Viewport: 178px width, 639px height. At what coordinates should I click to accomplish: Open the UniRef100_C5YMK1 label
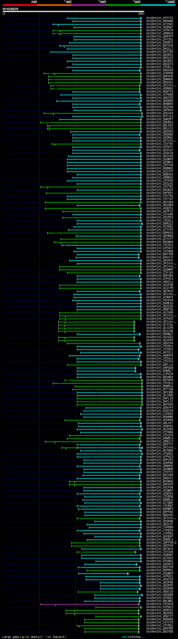160,625
